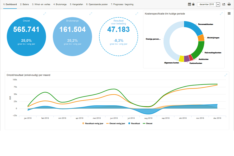Click the orange Afschrijvingen donut segment
The width and height of the screenshot is (234, 156).
(201, 38)
